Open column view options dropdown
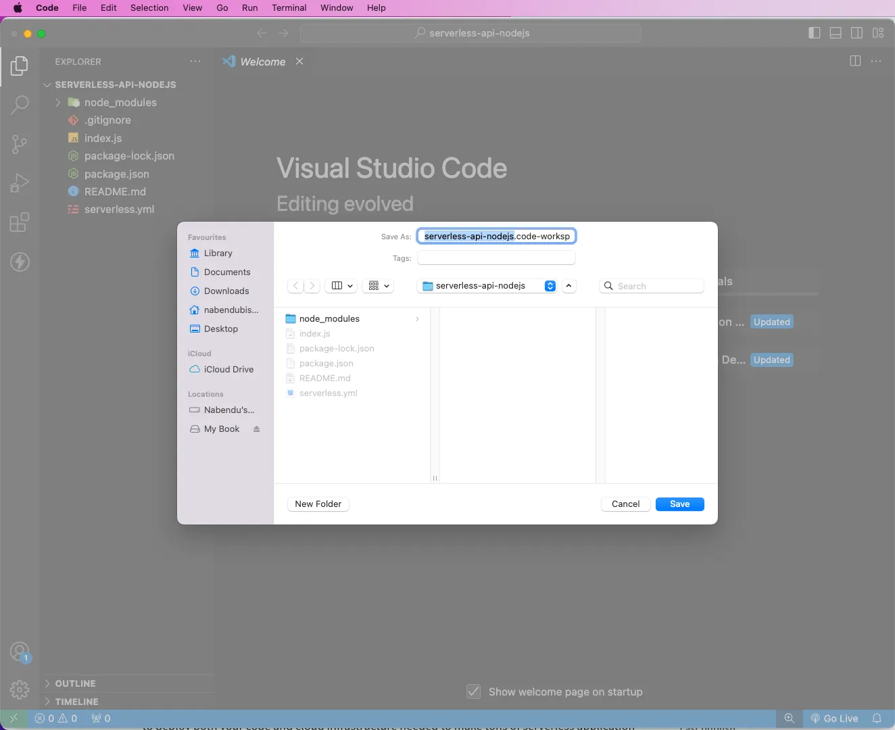 pyautogui.click(x=341, y=286)
